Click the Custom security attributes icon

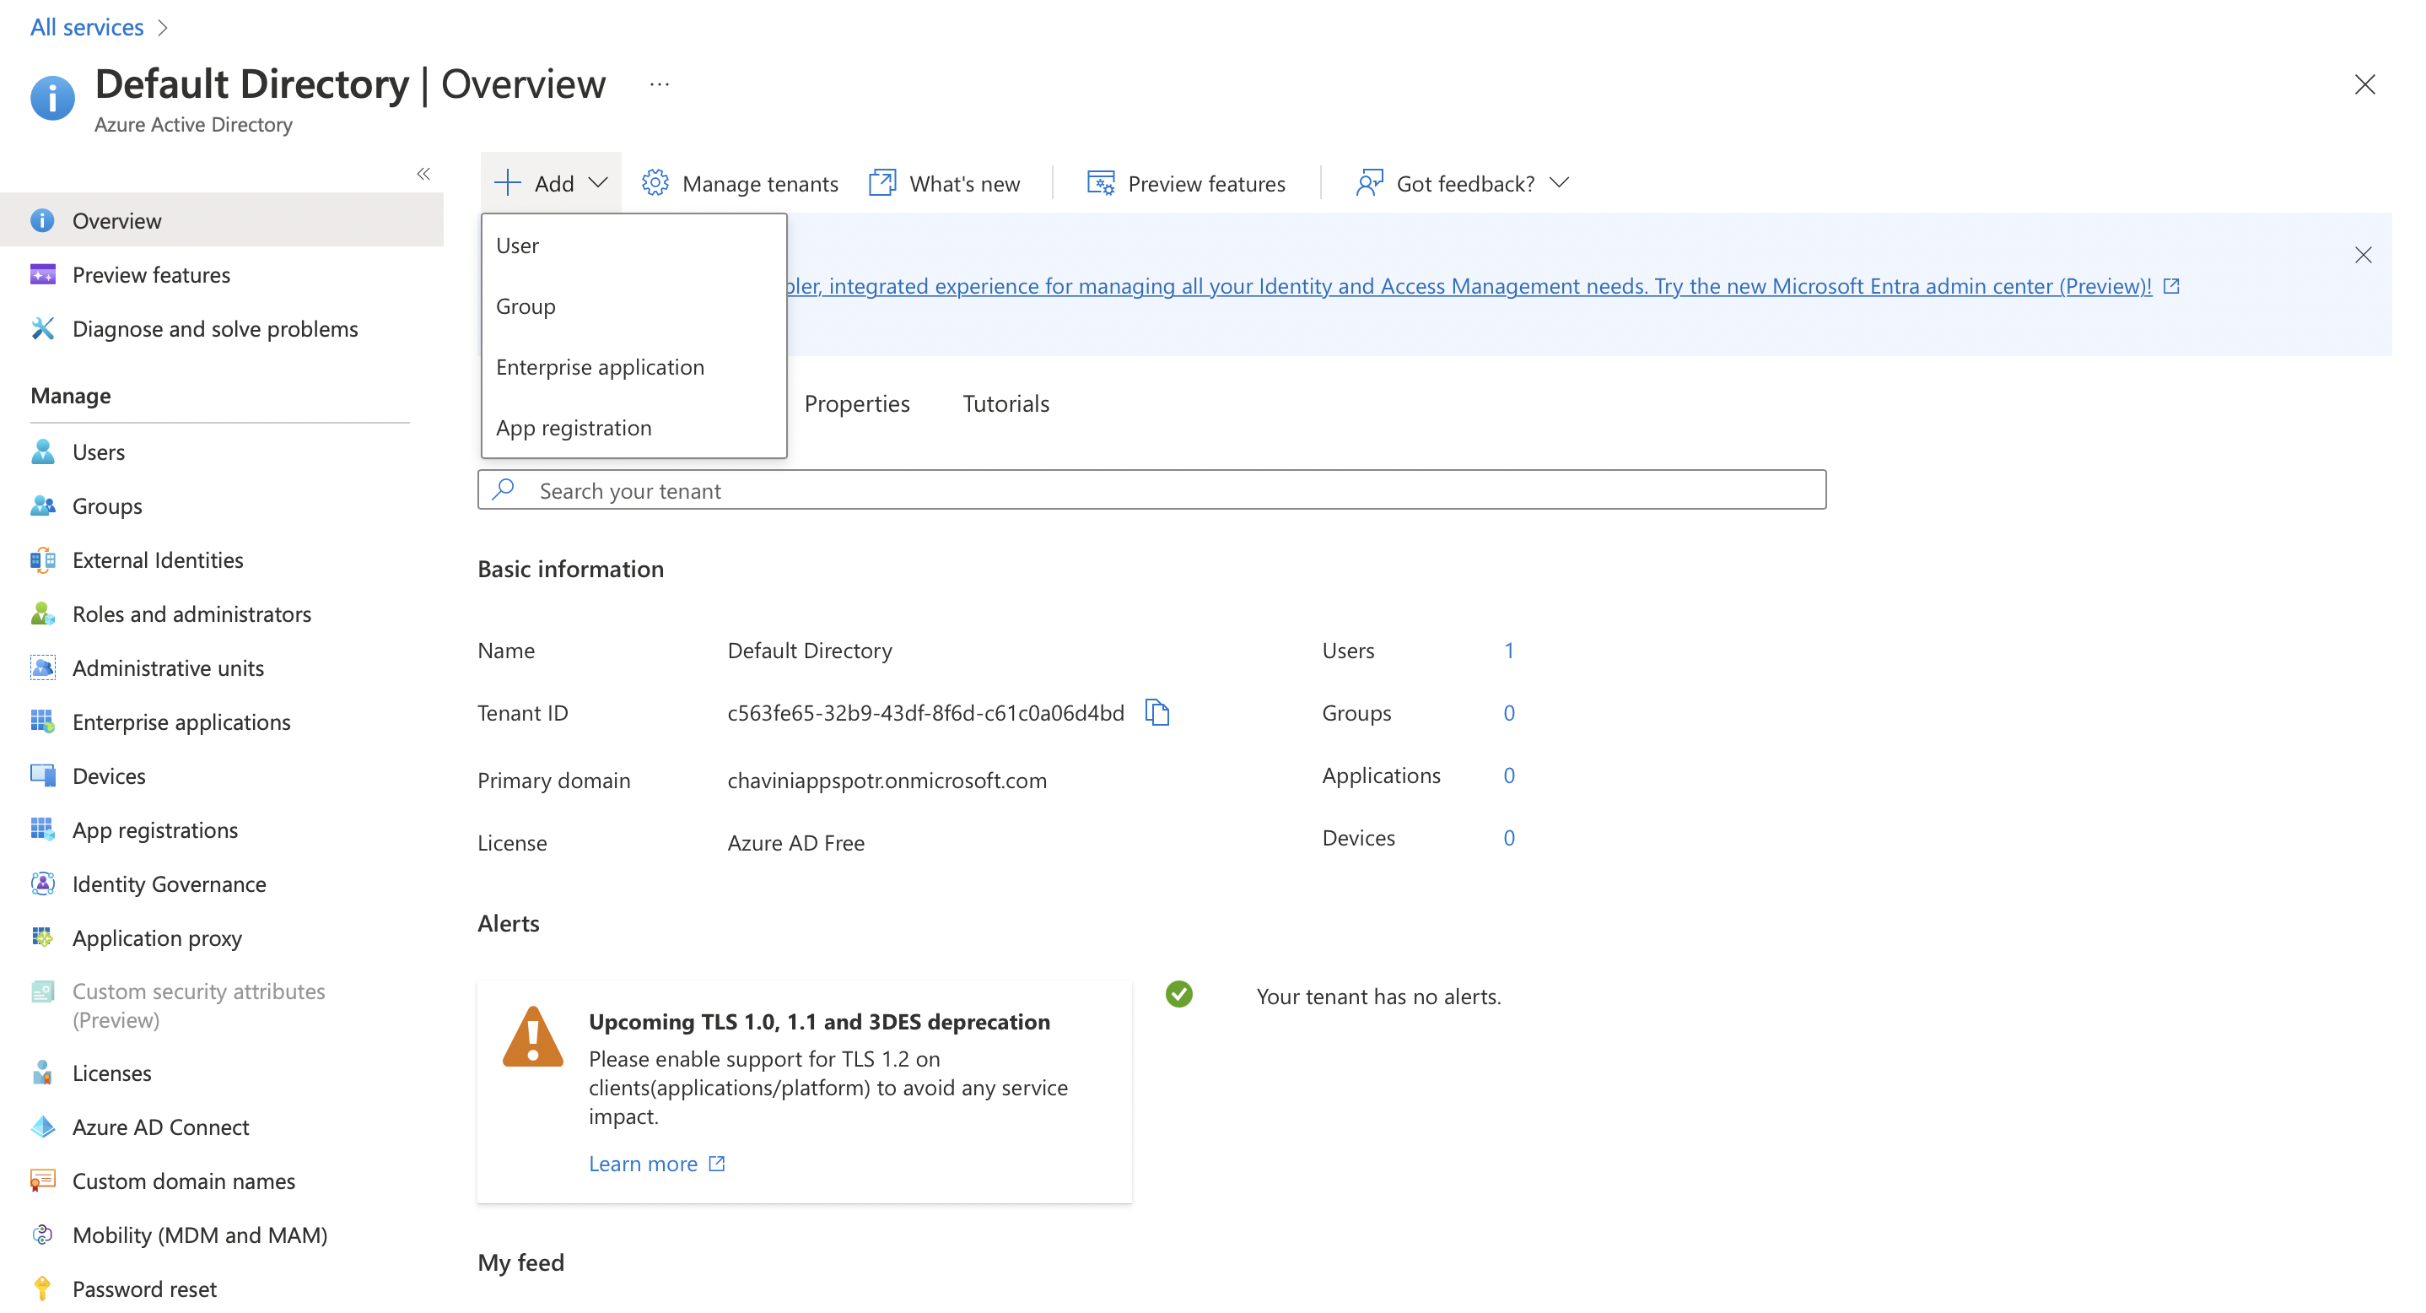(42, 991)
